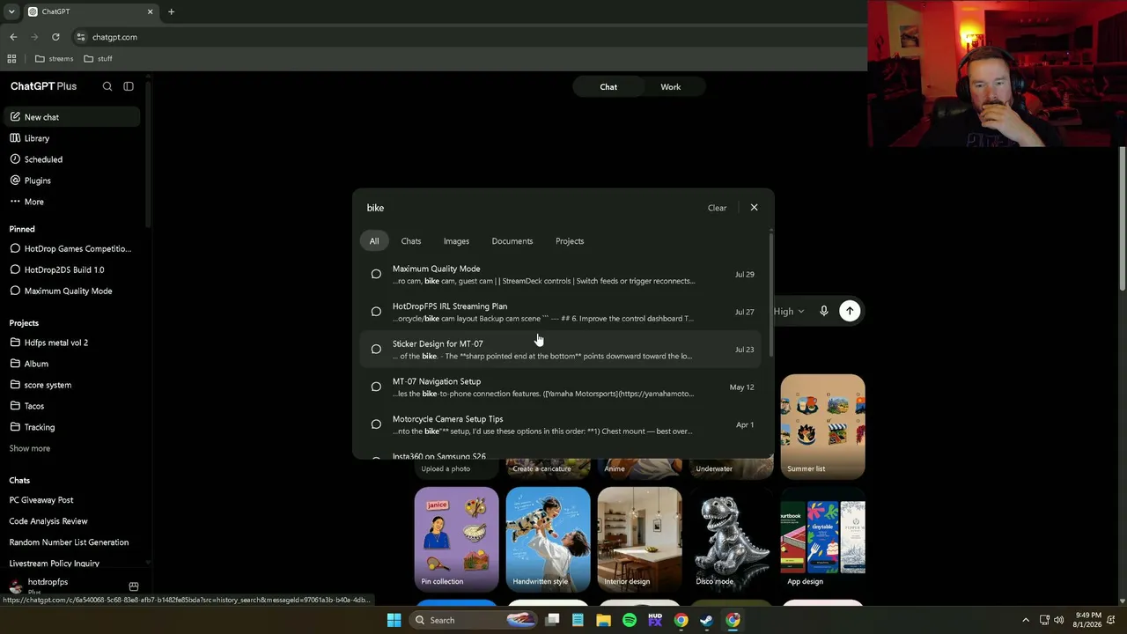Collapse the sidebar with the panel icon
This screenshot has height=634, width=1127.
[129, 86]
